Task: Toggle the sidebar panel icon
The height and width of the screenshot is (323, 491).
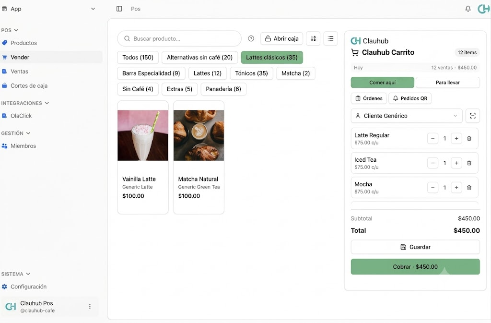Action: [119, 9]
